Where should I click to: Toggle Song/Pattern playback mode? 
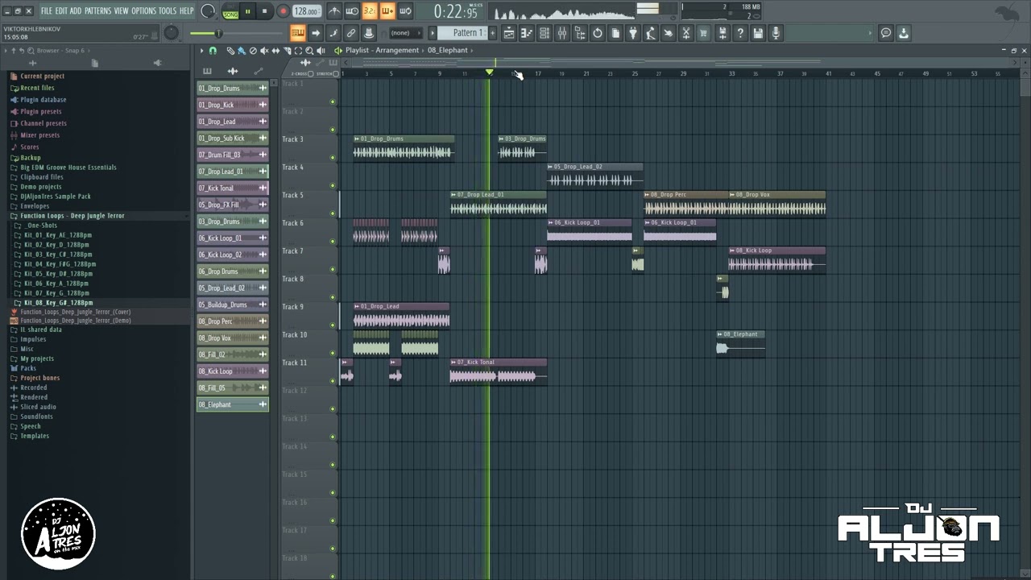(x=230, y=11)
